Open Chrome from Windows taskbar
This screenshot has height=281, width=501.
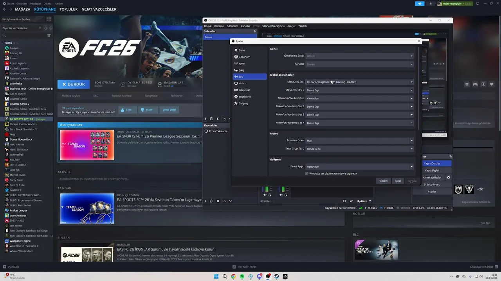[233, 276]
